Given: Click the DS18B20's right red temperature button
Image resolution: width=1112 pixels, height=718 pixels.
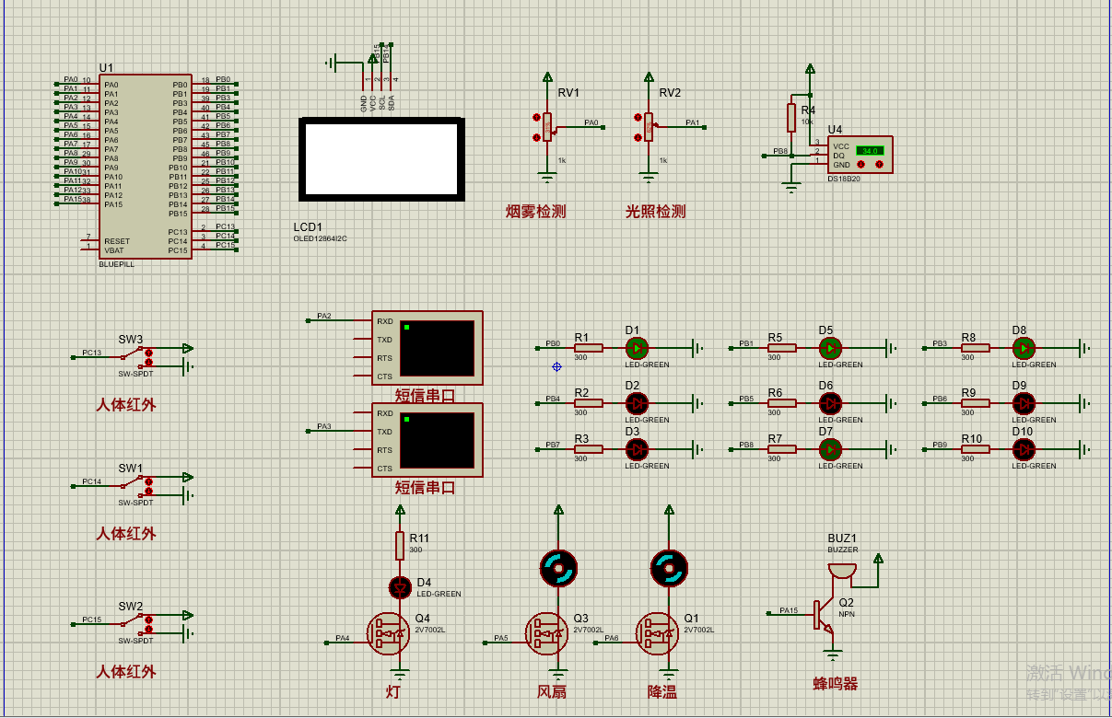Looking at the screenshot, I should [x=879, y=165].
